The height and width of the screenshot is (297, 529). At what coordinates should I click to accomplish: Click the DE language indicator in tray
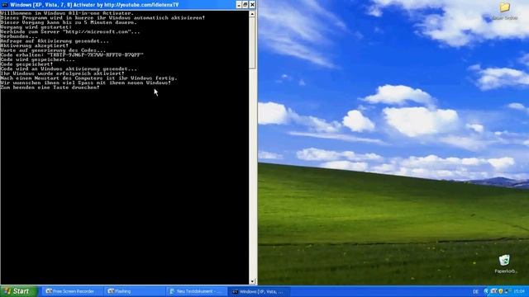pos(476,291)
